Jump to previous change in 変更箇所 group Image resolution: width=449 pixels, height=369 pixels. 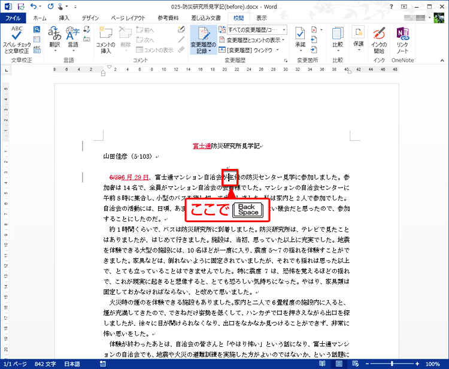(314, 40)
